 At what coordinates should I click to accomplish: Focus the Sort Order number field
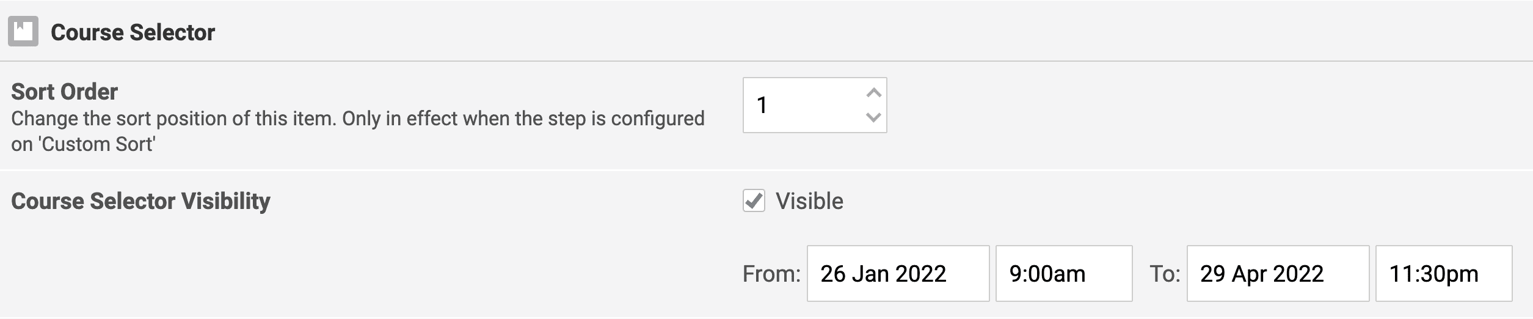(800, 105)
